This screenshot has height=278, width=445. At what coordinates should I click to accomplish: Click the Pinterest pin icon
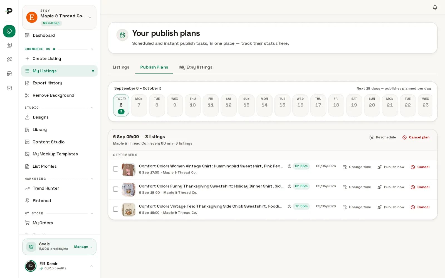pos(27,201)
